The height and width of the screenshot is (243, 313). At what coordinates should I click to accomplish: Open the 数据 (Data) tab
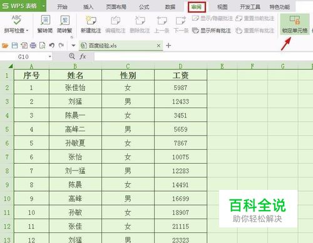170,7
